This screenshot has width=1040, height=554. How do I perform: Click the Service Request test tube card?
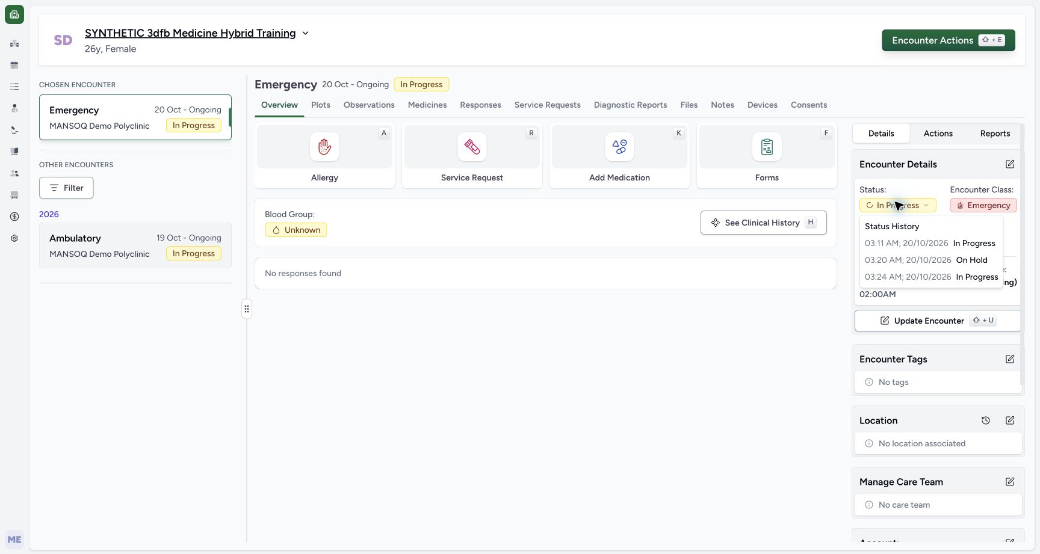(x=472, y=156)
